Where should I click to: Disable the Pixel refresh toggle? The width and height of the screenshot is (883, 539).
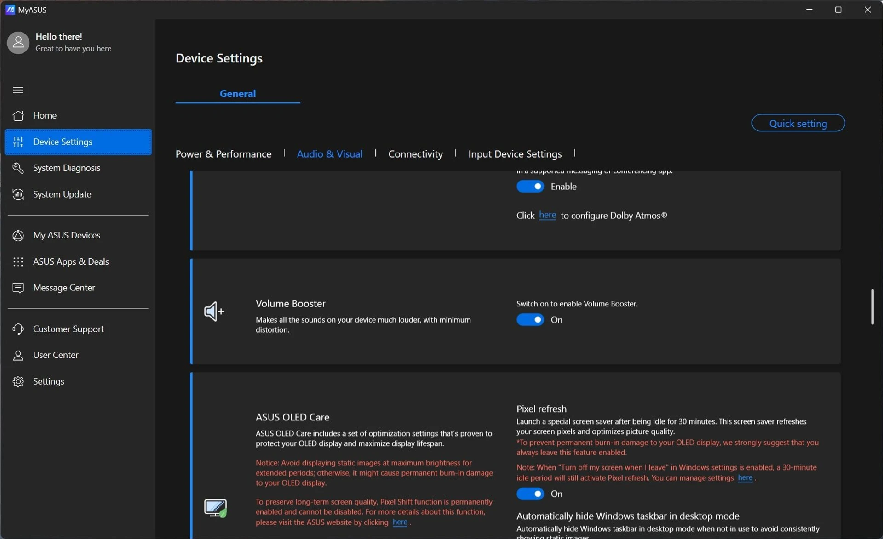click(530, 494)
